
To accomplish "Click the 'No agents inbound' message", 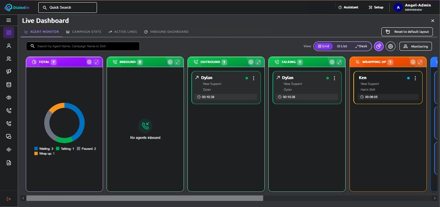I will point(145,138).
